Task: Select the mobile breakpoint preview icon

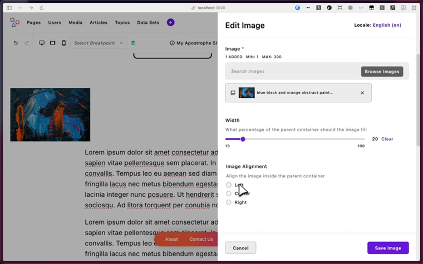Action: pos(63,43)
